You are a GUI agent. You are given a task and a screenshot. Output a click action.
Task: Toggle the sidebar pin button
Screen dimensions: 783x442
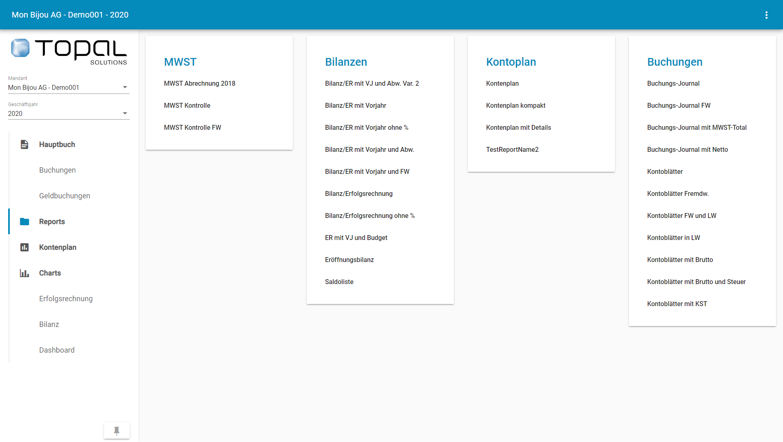coord(117,431)
